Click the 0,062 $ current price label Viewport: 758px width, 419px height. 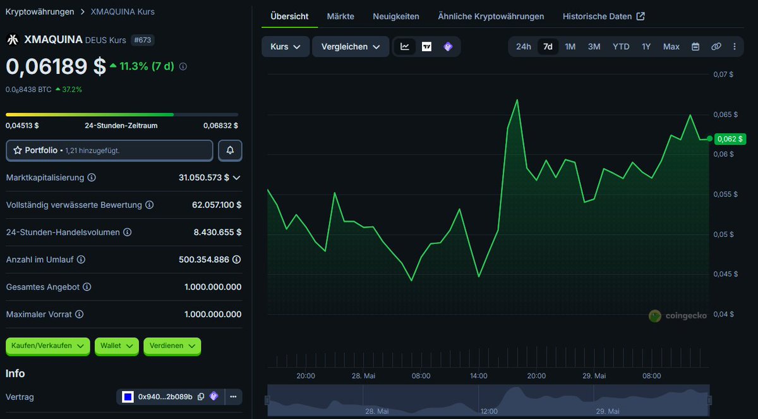[730, 138]
